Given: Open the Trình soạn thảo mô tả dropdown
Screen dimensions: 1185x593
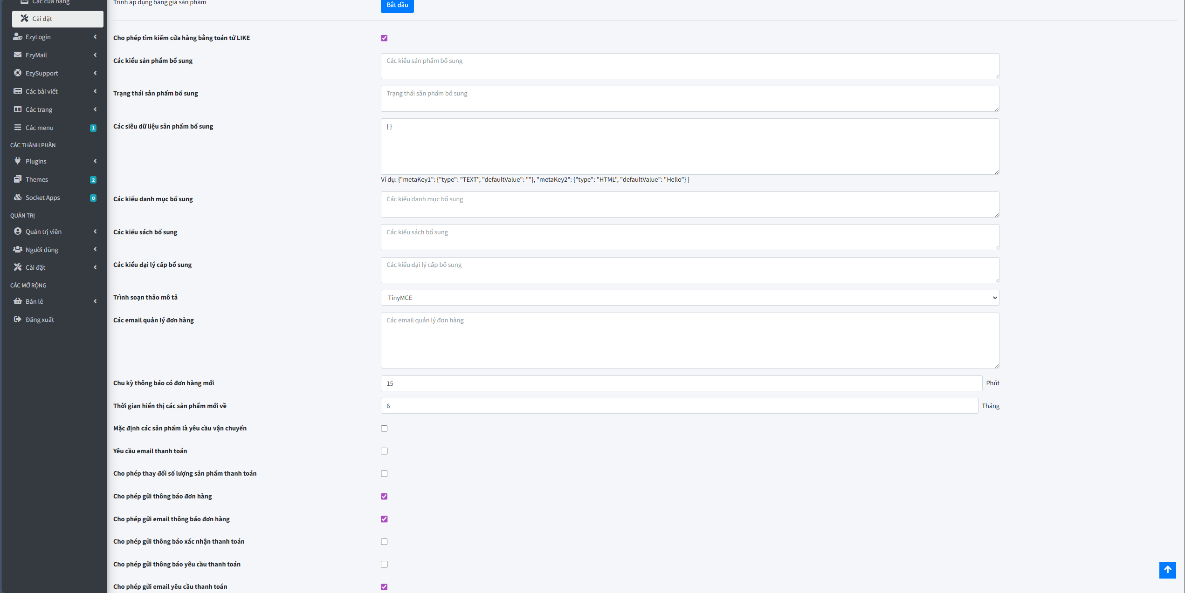Looking at the screenshot, I should tap(689, 298).
